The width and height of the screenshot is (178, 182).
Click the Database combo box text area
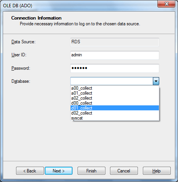[112, 81]
